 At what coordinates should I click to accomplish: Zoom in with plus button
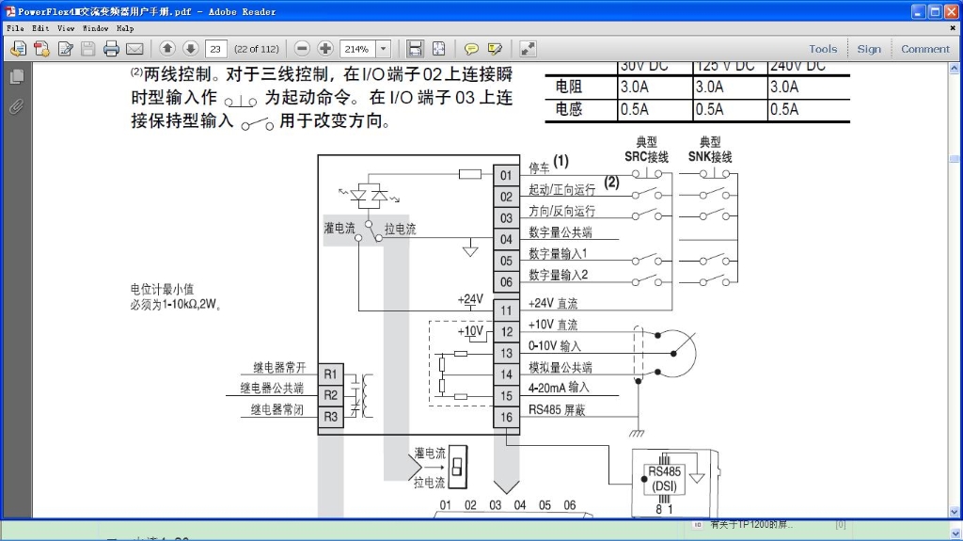click(324, 49)
